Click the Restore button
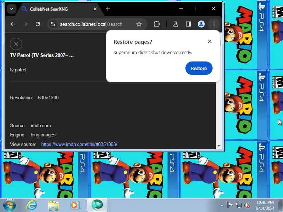The image size is (283, 212). coord(199,68)
